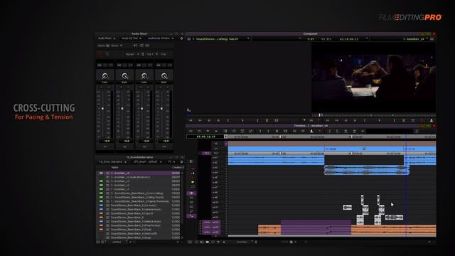Click the Lift icon under record monitor
455x256 pixels.
[432, 120]
